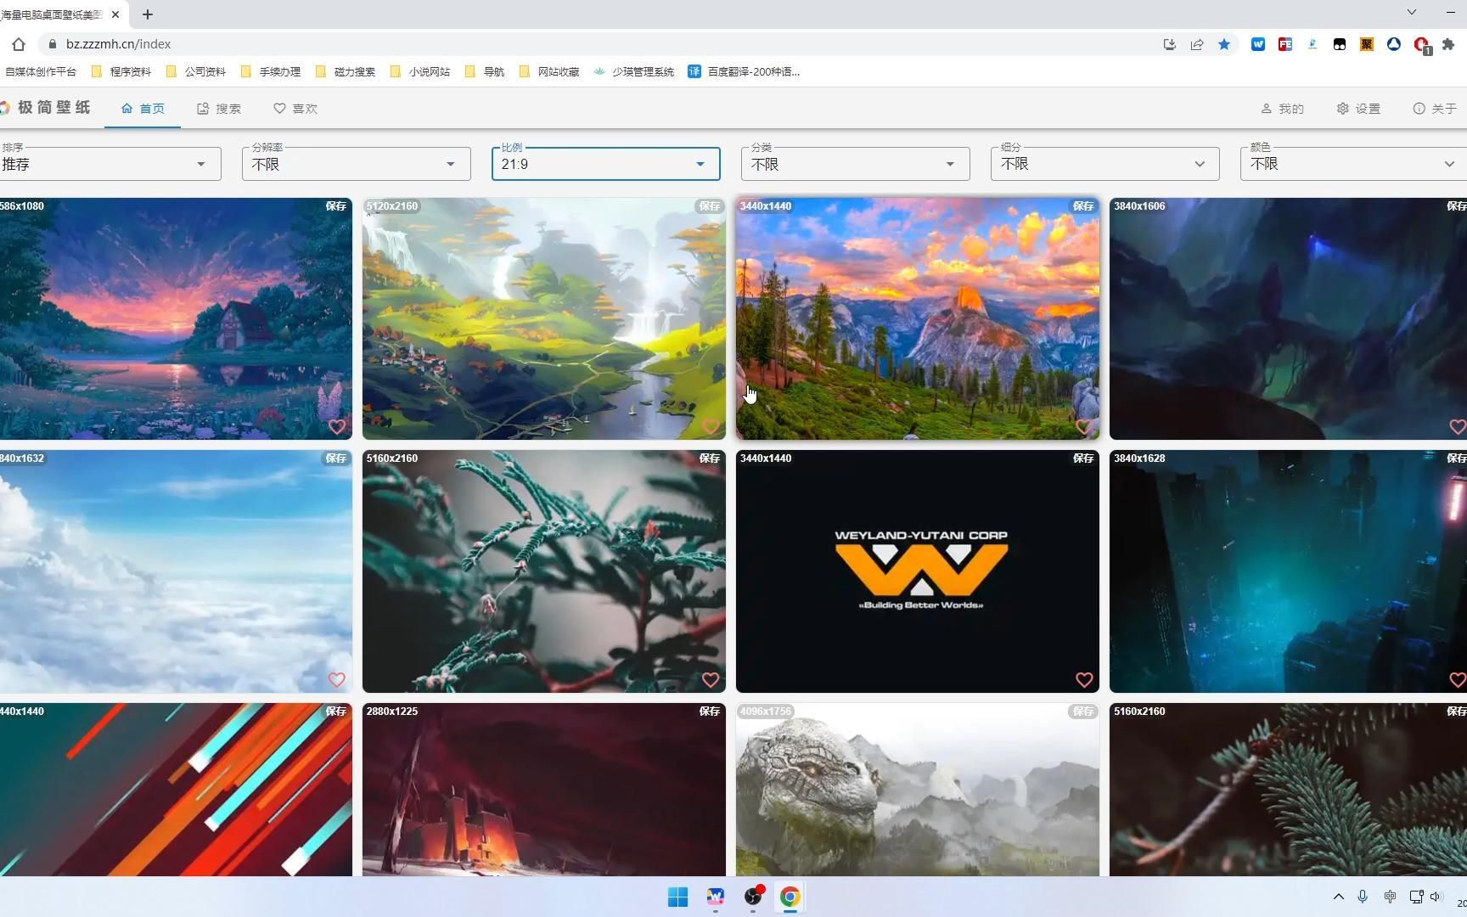The image size is (1467, 917).
Task: Like the Weyland-Yutani wallpaper heart
Action: (x=1084, y=680)
